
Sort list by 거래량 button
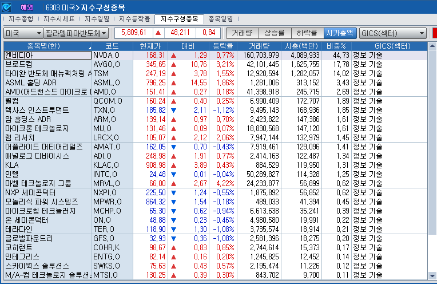pyautogui.click(x=242, y=33)
